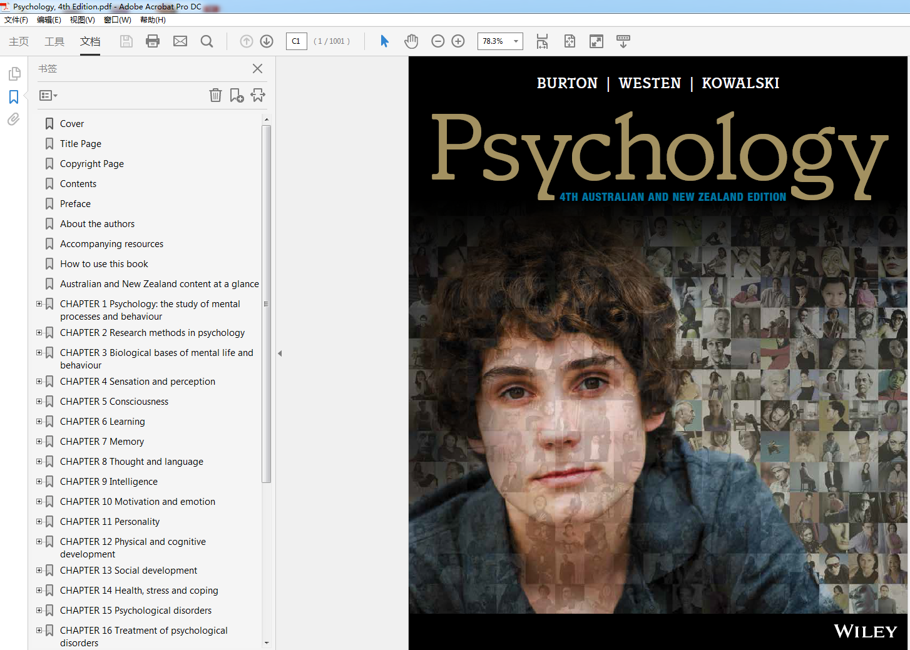Click the page number input field

pos(297,41)
